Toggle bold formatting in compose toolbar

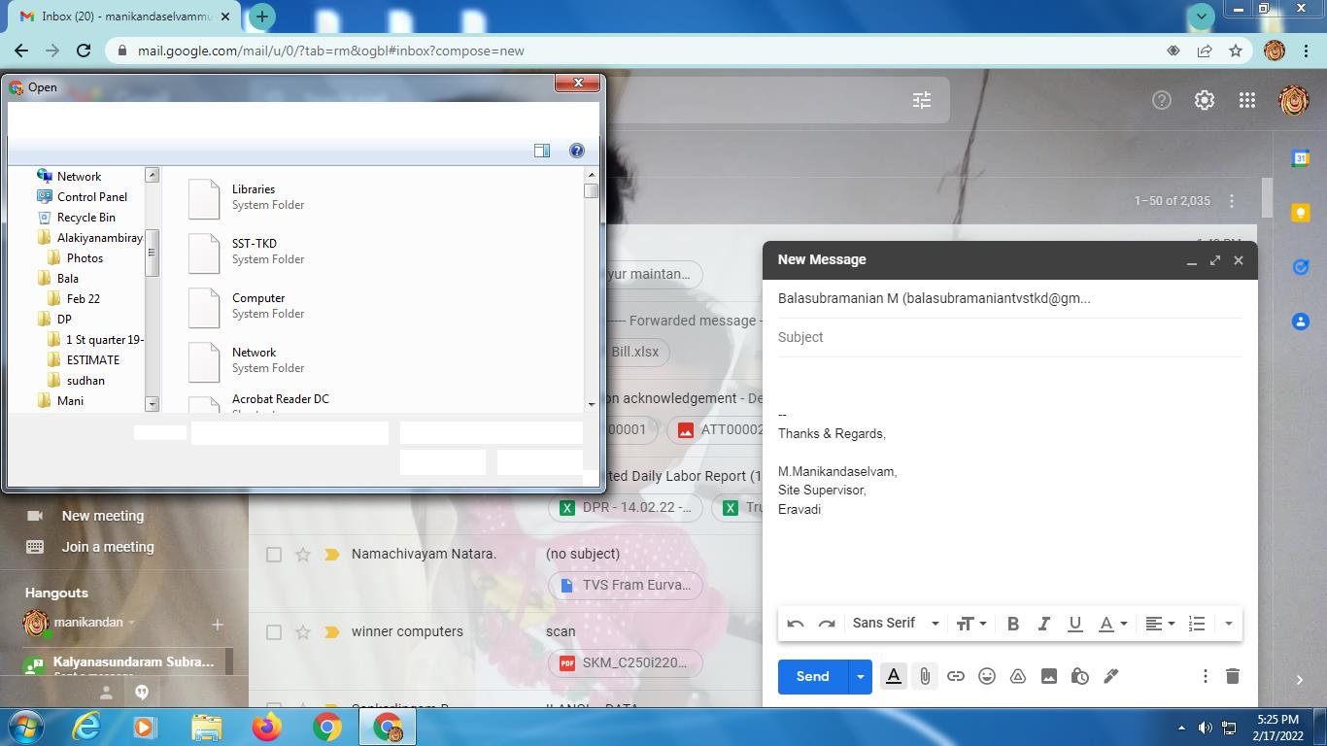[x=1012, y=624]
